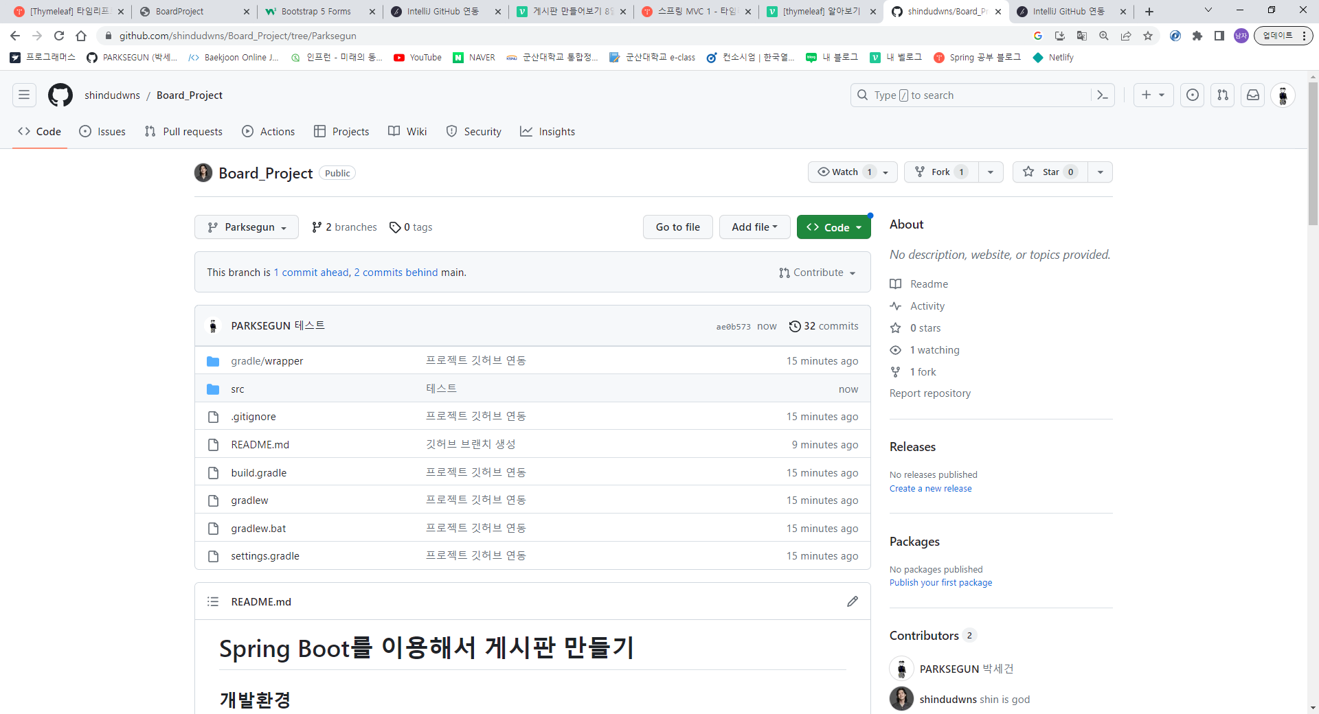
Task: Watch the Board_Project repository
Action: tap(853, 172)
